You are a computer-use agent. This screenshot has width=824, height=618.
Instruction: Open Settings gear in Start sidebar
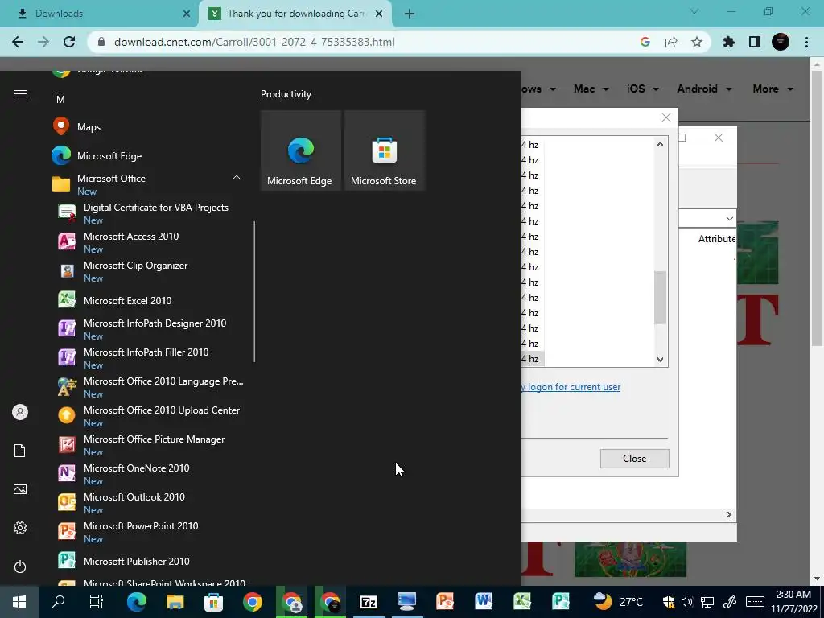point(20,528)
